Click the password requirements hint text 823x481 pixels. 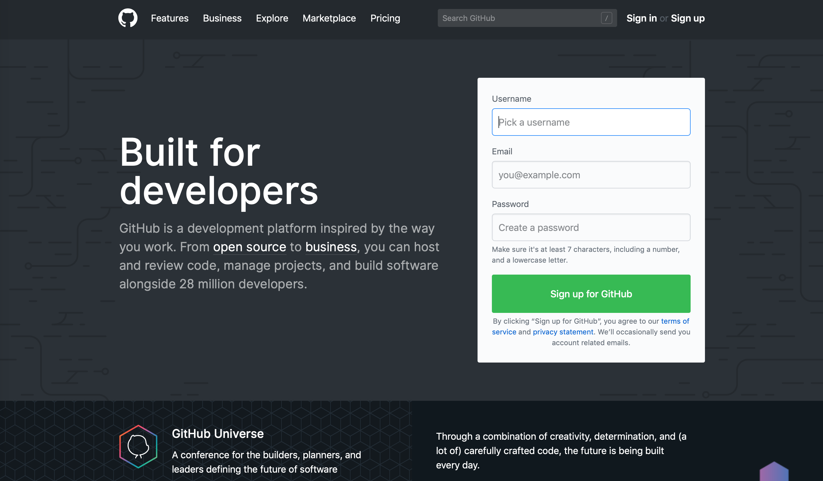pos(586,255)
